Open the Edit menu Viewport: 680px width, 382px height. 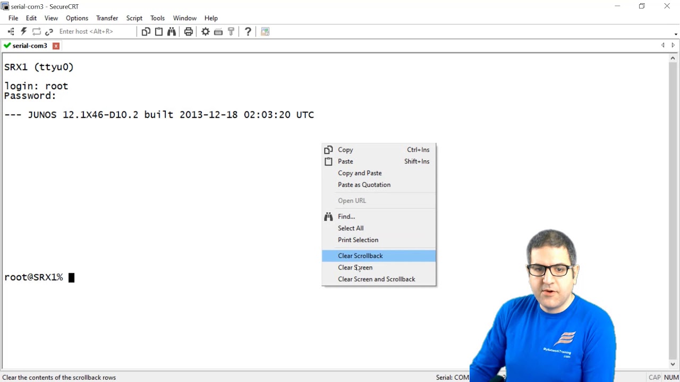31,18
